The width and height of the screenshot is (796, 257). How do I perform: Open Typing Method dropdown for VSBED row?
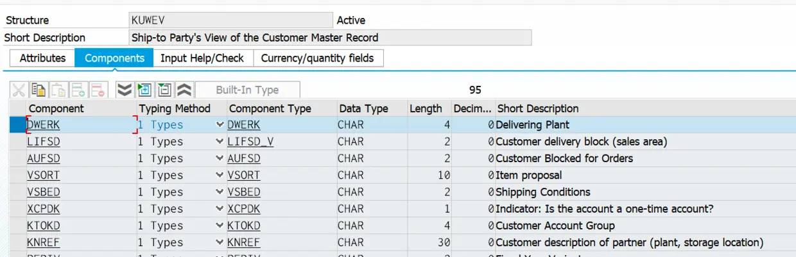coord(221,192)
